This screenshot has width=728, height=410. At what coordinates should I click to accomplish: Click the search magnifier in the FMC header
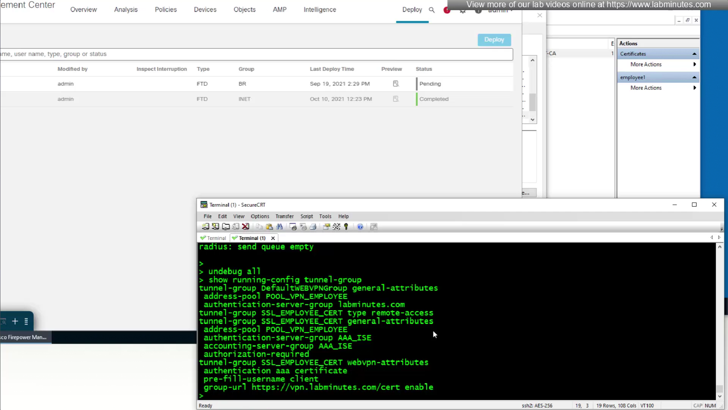click(432, 10)
